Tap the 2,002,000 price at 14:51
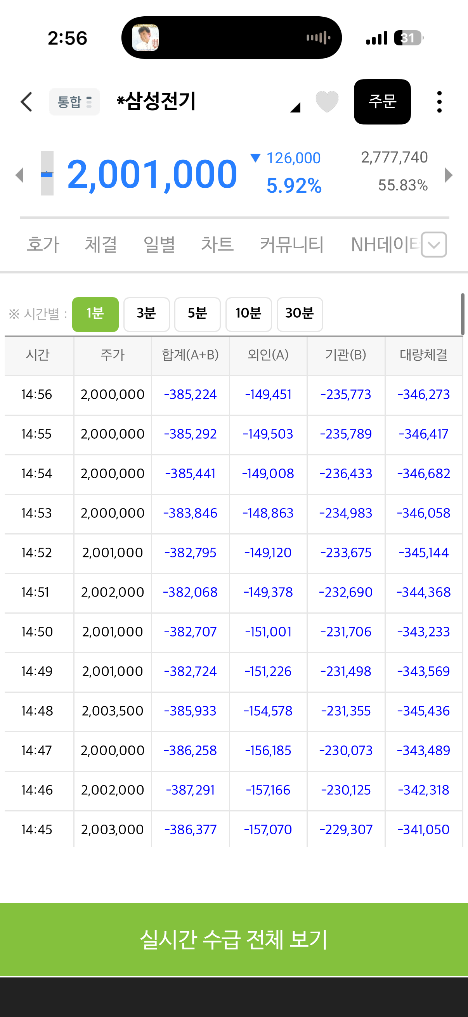 point(113,592)
